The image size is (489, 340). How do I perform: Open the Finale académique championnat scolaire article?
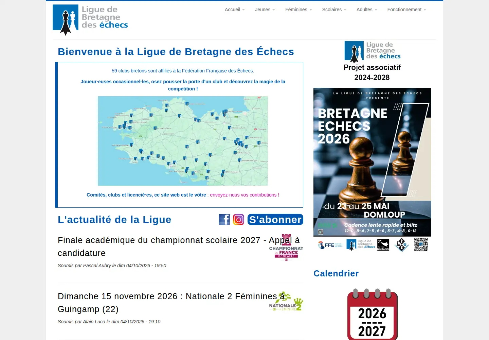click(179, 247)
